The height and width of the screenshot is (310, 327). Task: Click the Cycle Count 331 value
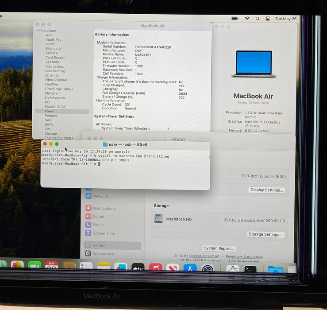click(127, 105)
